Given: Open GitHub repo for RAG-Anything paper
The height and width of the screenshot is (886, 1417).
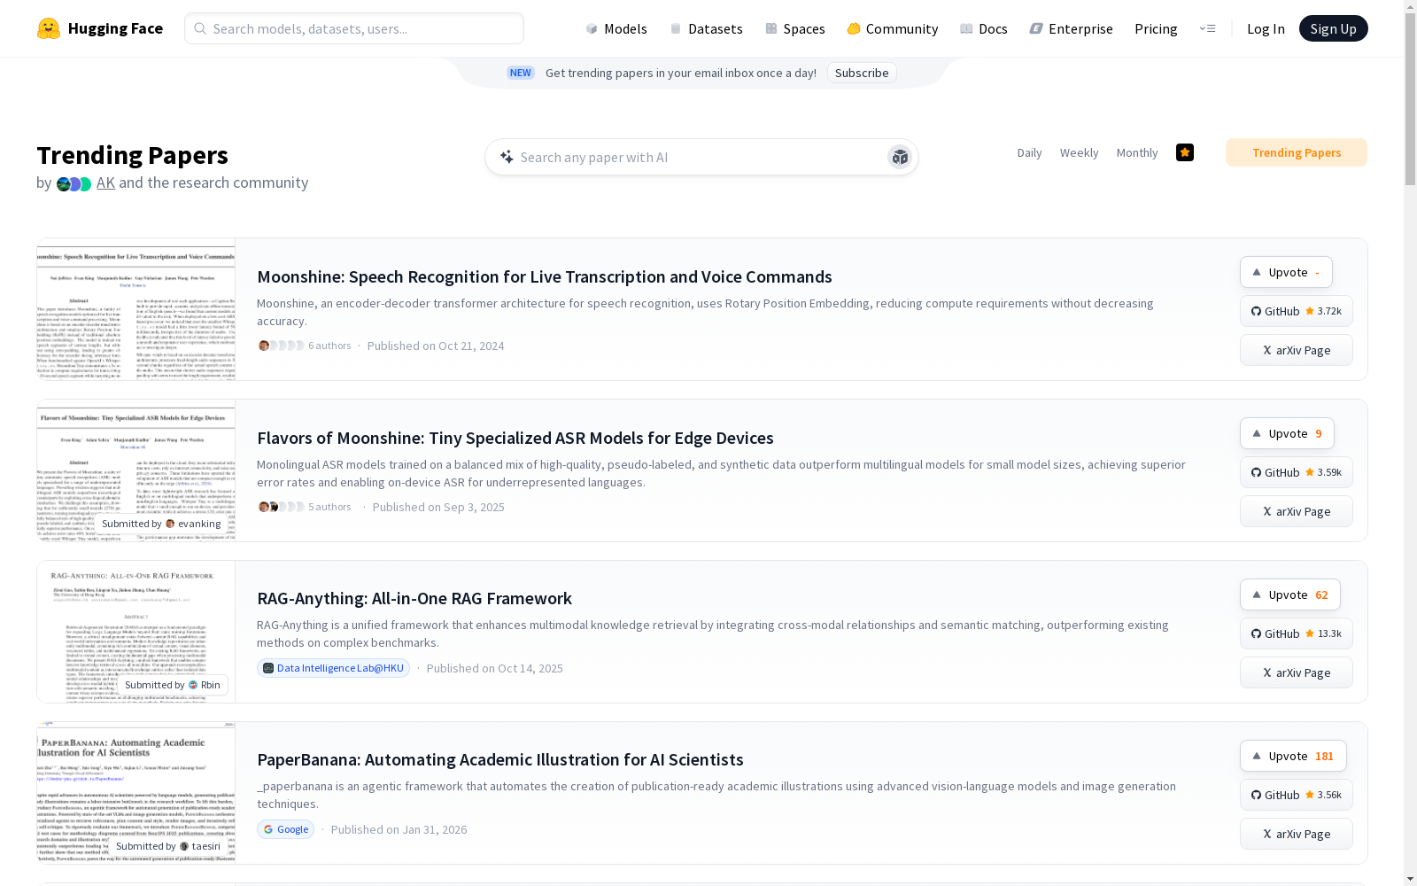Looking at the screenshot, I should [1296, 633].
